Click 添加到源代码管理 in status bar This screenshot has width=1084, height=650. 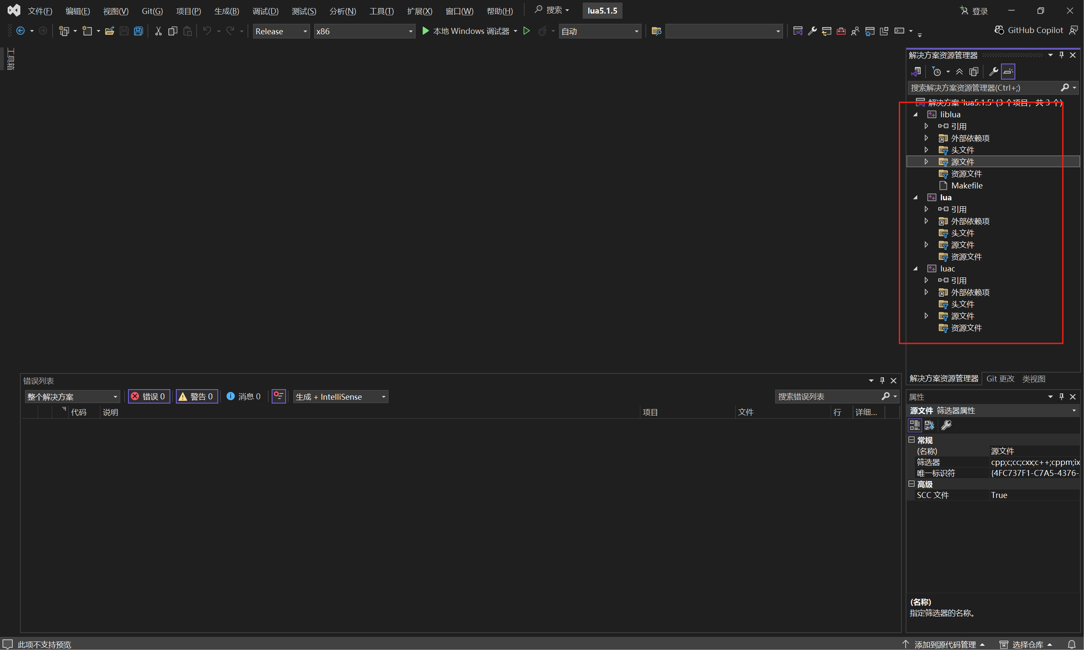pyautogui.click(x=945, y=644)
